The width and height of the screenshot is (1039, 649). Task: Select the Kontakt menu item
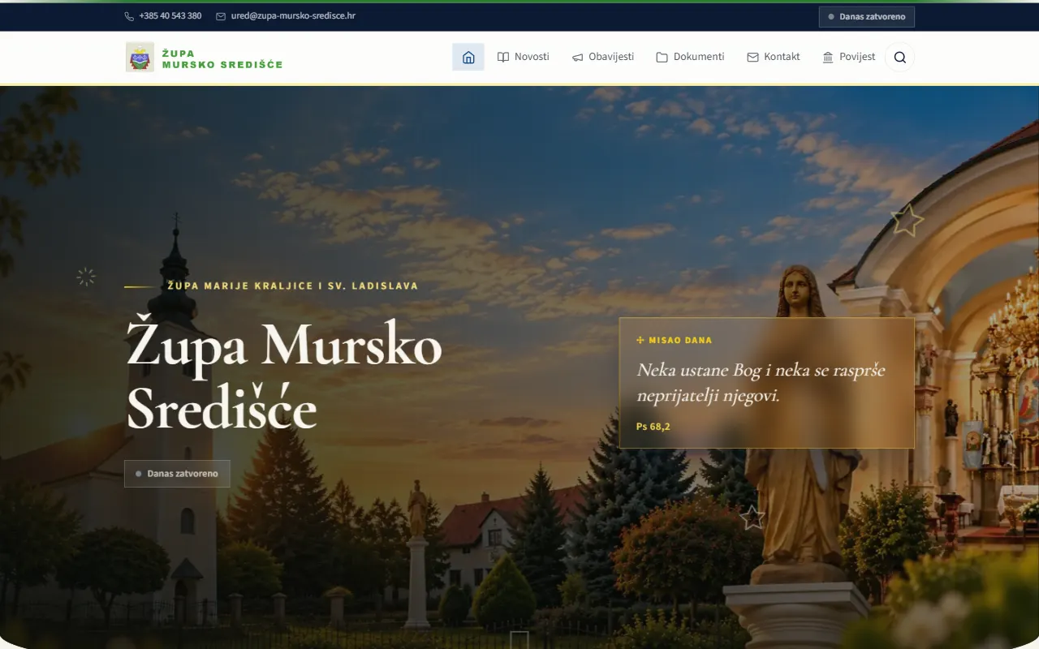coord(774,57)
